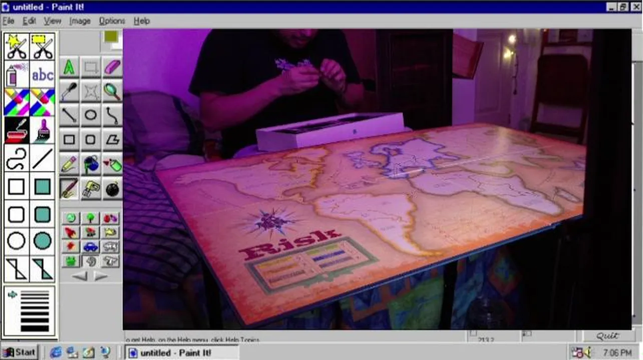The width and height of the screenshot is (643, 360).
Task: Select the unfilled polygon shape
Action: point(16,268)
